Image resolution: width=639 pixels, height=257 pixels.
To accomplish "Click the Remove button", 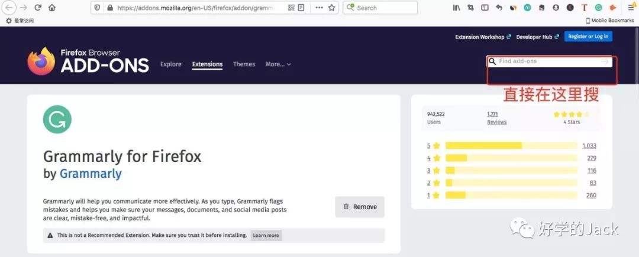I will (360, 207).
